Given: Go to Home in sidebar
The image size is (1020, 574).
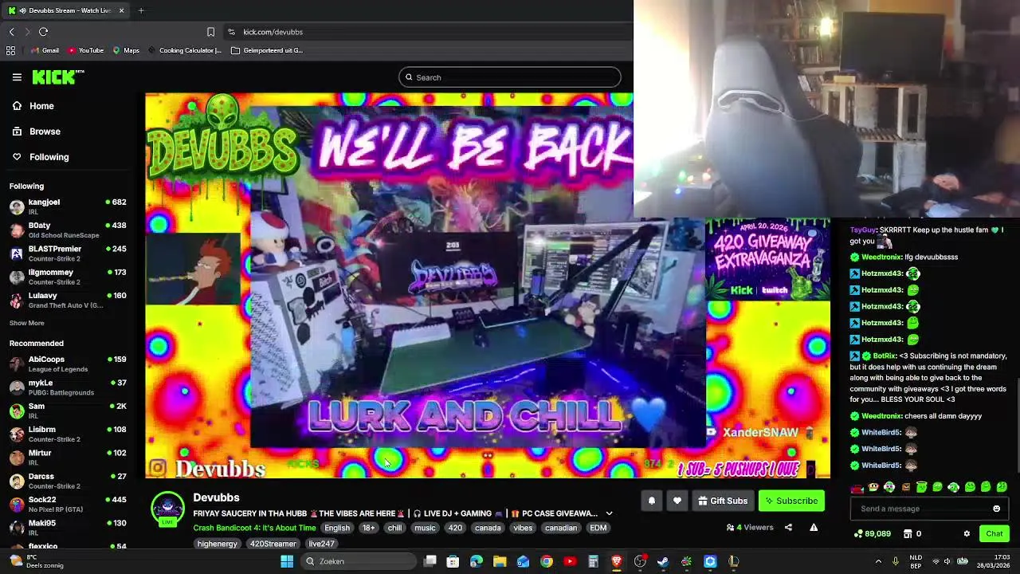Looking at the screenshot, I should 33,106.
